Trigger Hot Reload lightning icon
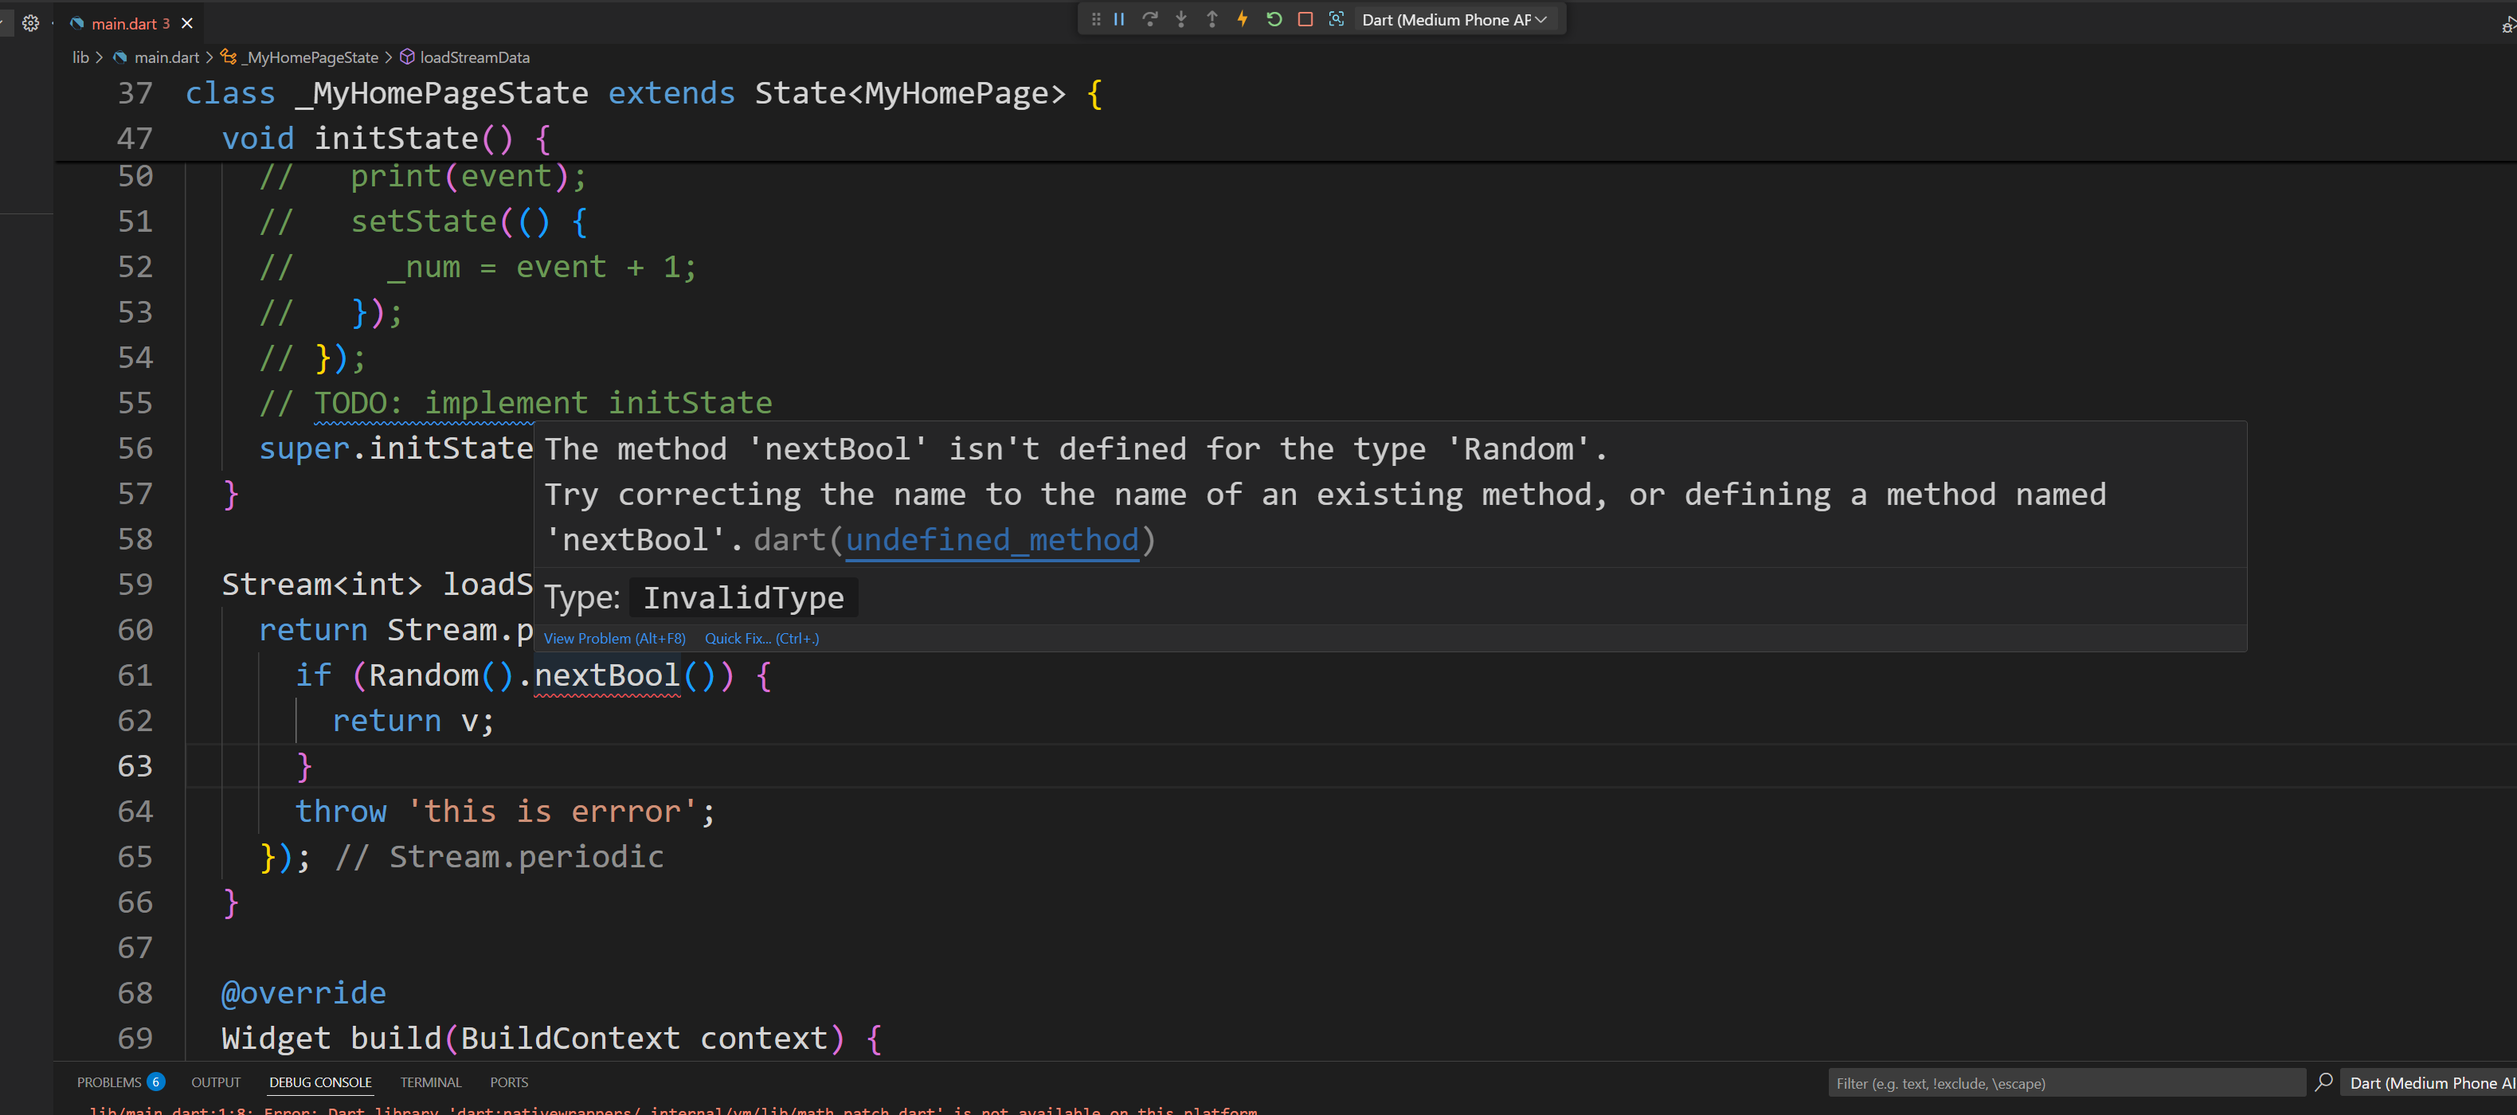This screenshot has height=1115, width=2517. tap(1243, 20)
